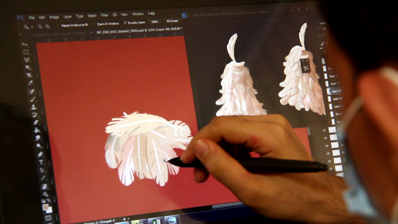Image resolution: width=398 pixels, height=224 pixels.
Task: Select the Brush tool
Action: coord(32,99)
